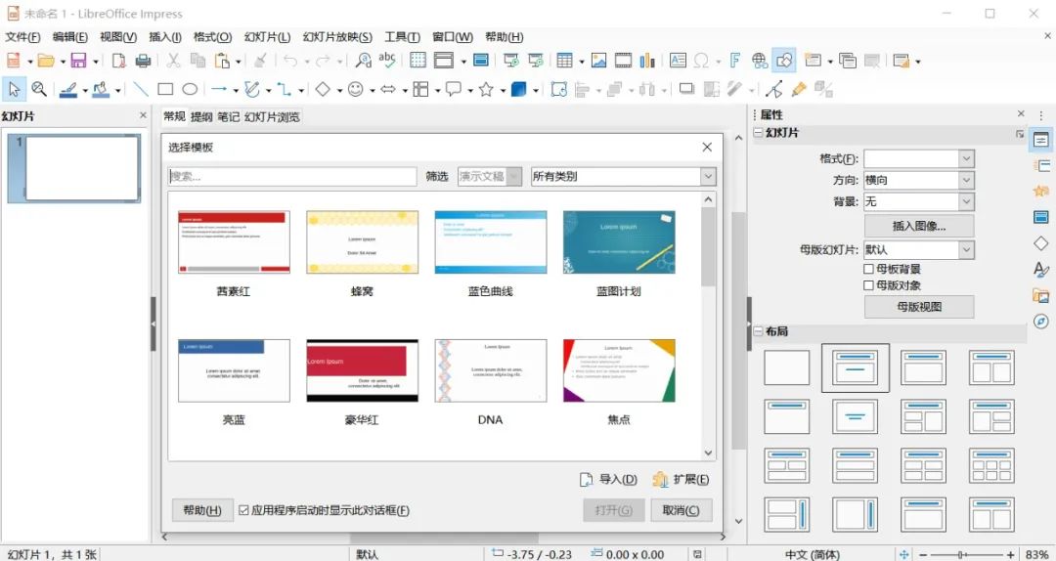Collapse the 幻灯片 section in sidebar

(758, 133)
